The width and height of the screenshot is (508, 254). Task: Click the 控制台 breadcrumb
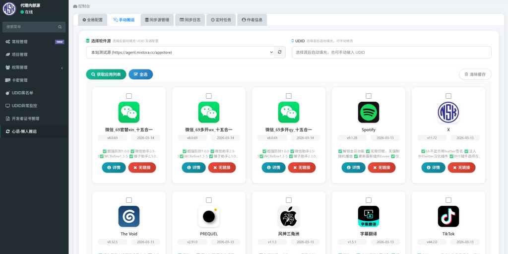point(81,6)
